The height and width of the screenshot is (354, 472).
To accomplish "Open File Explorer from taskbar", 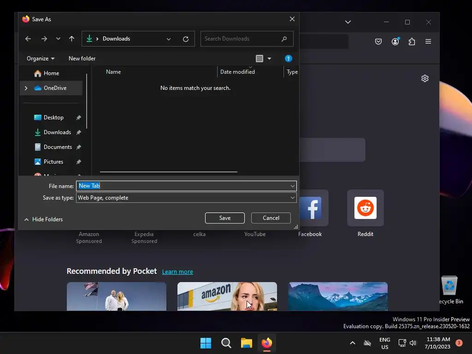I will point(247,343).
